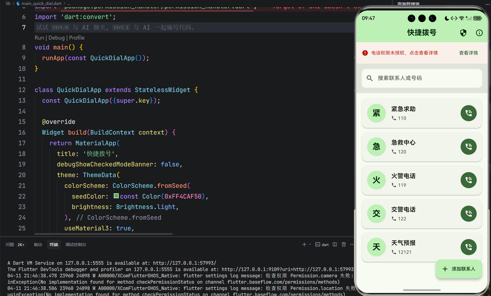This screenshot has height=296, width=491.
Task: Click the lib breadcrumb segment
Action: click(x=8, y=4)
